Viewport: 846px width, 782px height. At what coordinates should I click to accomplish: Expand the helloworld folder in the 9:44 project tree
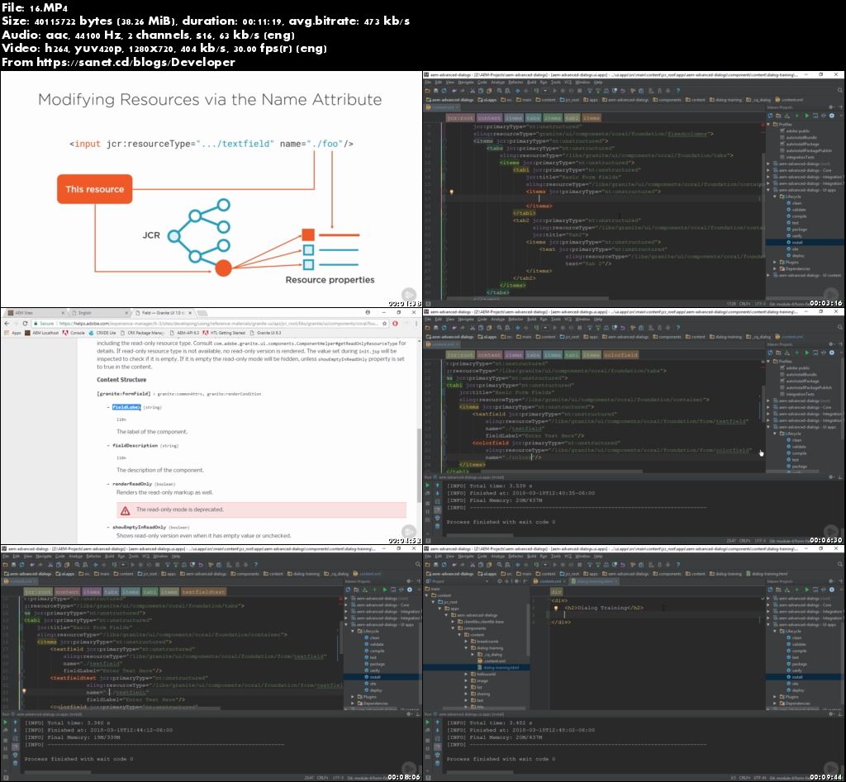point(467,674)
